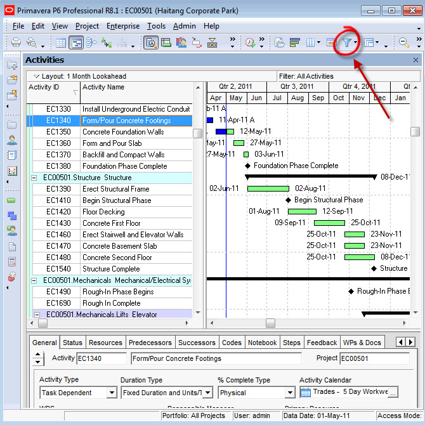
Task: Show the Activity Table view icon
Action: [x=61, y=43]
